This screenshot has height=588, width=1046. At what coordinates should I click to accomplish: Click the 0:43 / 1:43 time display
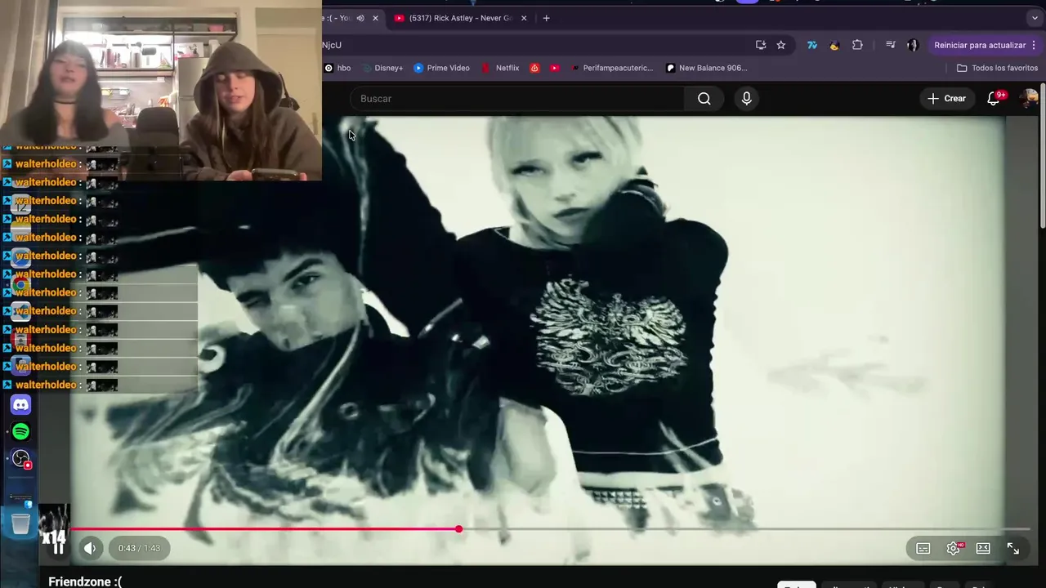point(139,549)
